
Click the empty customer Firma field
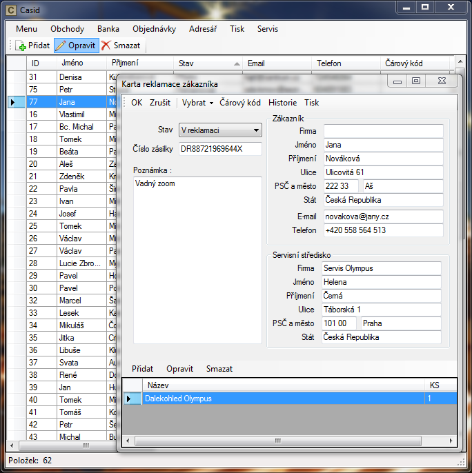coord(384,131)
